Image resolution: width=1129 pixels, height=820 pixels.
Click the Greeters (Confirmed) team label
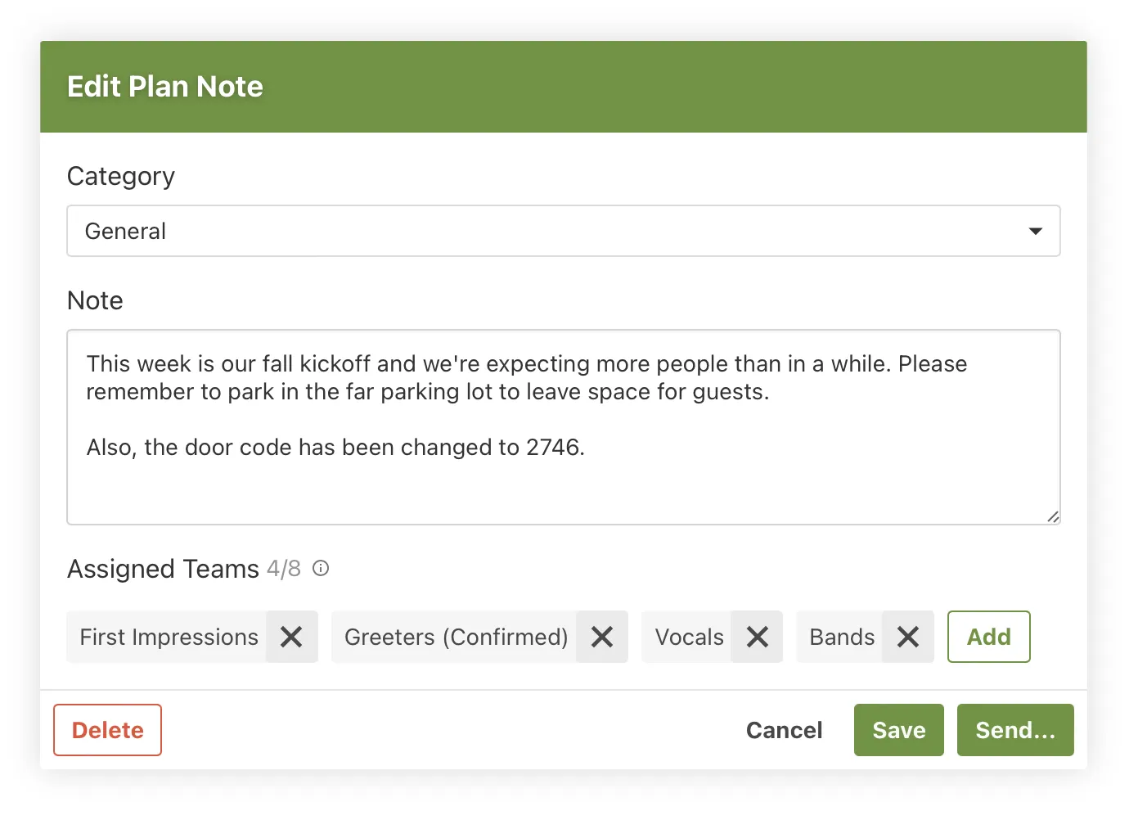456,637
